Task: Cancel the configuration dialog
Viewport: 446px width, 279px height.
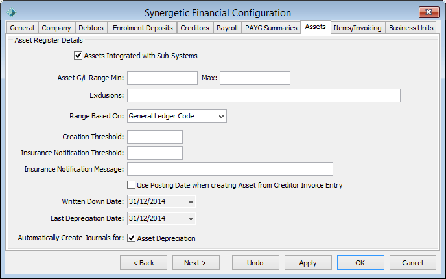Action: pos(413,263)
